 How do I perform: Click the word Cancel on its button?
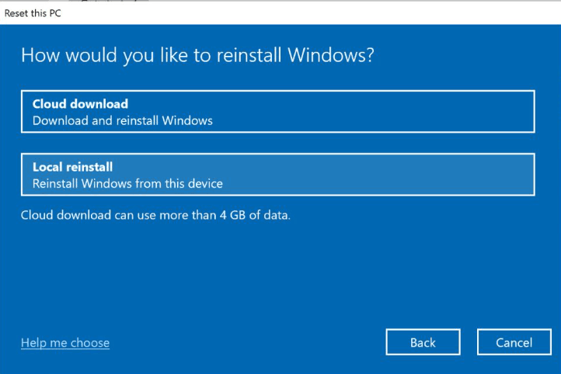point(514,342)
